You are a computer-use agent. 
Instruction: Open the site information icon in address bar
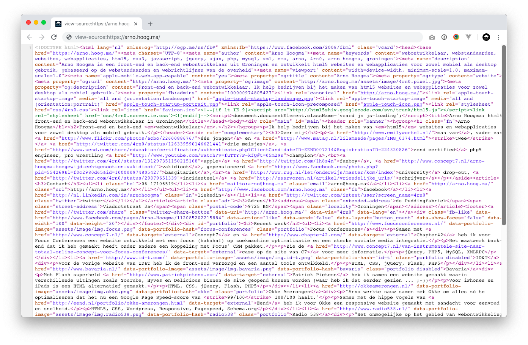coord(69,37)
